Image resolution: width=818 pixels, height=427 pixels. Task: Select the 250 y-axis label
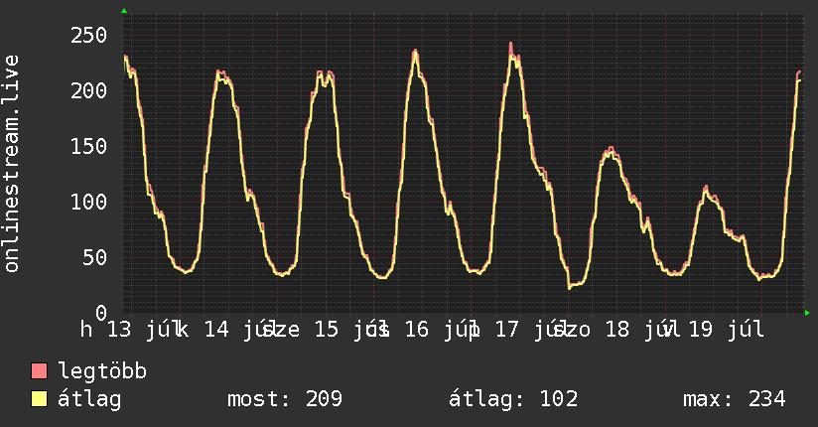click(x=88, y=36)
